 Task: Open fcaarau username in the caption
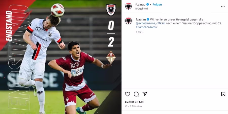(x=141, y=20)
